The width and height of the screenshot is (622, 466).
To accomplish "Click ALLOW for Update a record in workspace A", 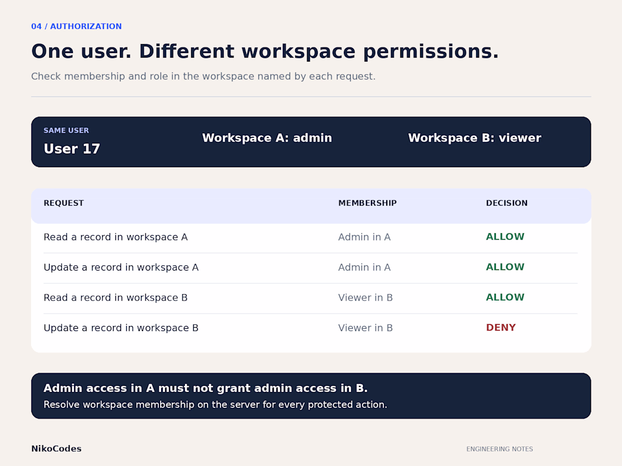I will tap(505, 267).
